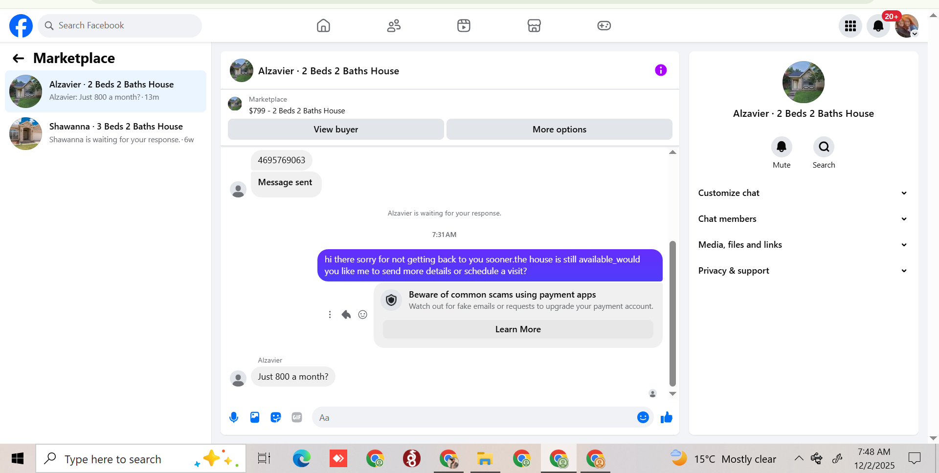Screen dimensions: 939x473
Task: Expand Chat members section
Action: click(x=803, y=219)
